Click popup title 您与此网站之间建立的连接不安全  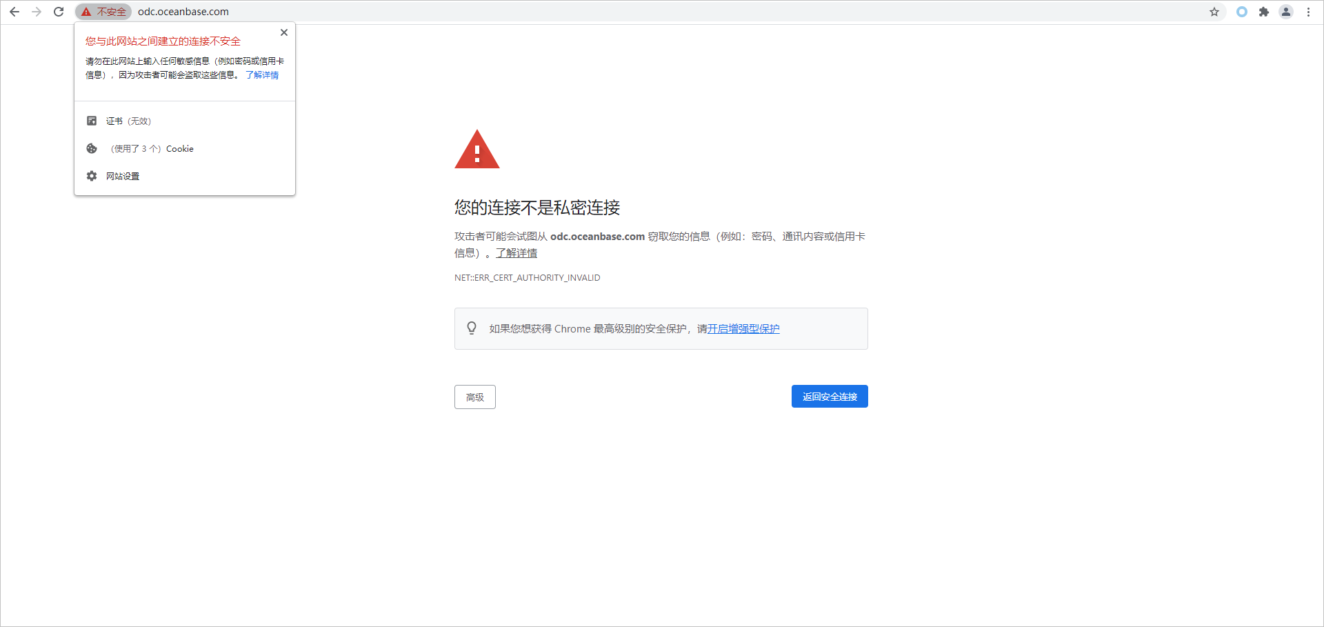tap(163, 41)
